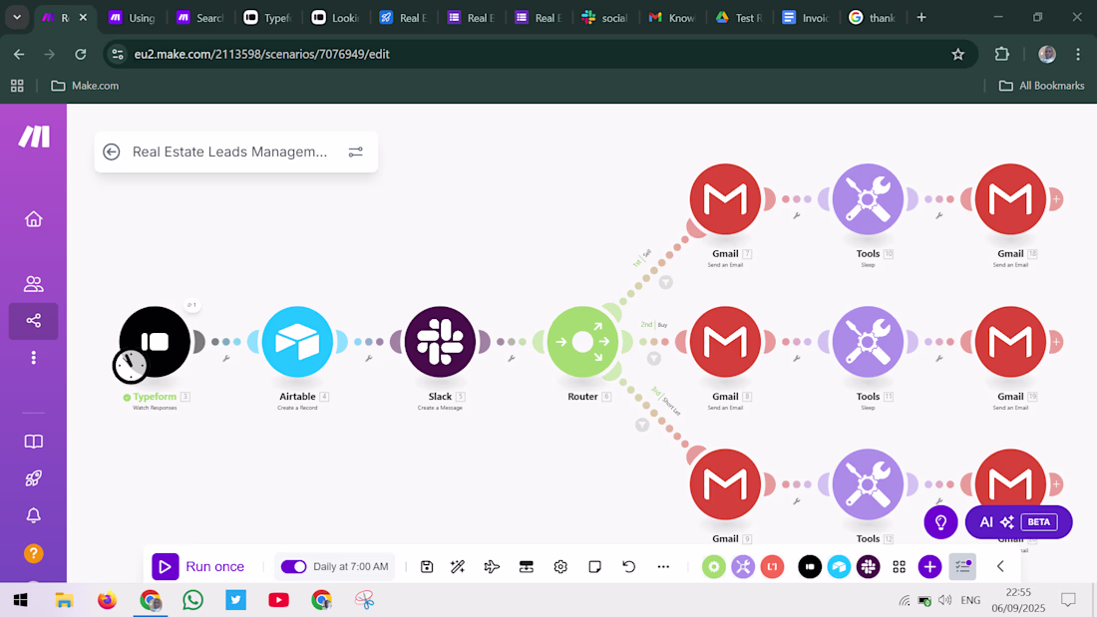1097x617 pixels.
Task: Open Tools Sleep module 11
Action: (869, 341)
